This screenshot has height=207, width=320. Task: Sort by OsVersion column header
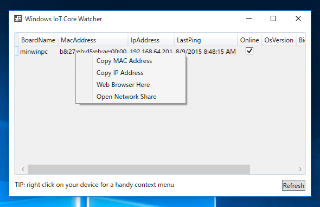pos(279,40)
